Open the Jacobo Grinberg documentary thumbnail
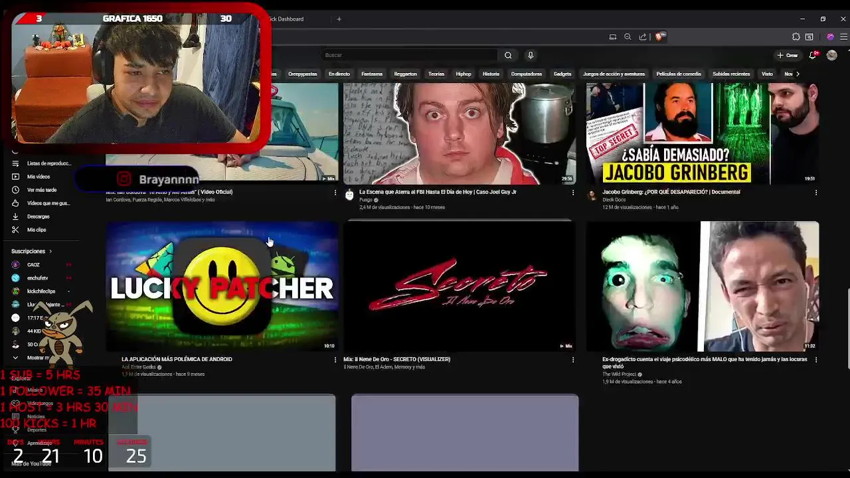The width and height of the screenshot is (850, 478). [x=703, y=133]
